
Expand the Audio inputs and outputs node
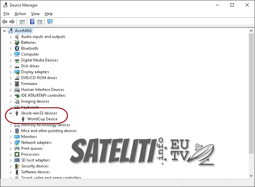(x=10, y=37)
